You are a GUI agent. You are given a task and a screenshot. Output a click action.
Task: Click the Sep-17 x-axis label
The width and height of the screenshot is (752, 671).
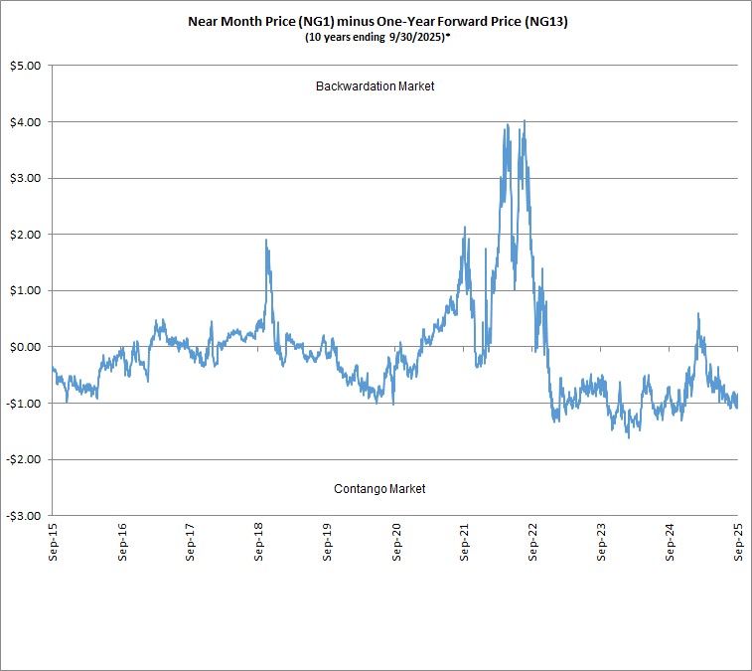click(190, 542)
